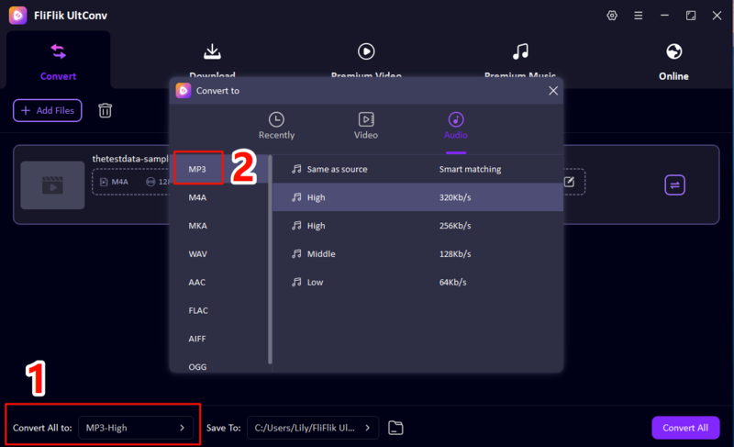Click the trash delete icon
The height and width of the screenshot is (447, 734).
(x=106, y=111)
